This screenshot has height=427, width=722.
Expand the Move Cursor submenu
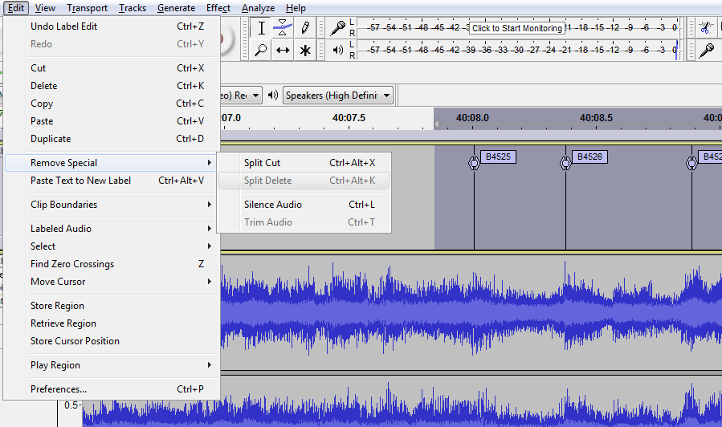[x=111, y=282]
